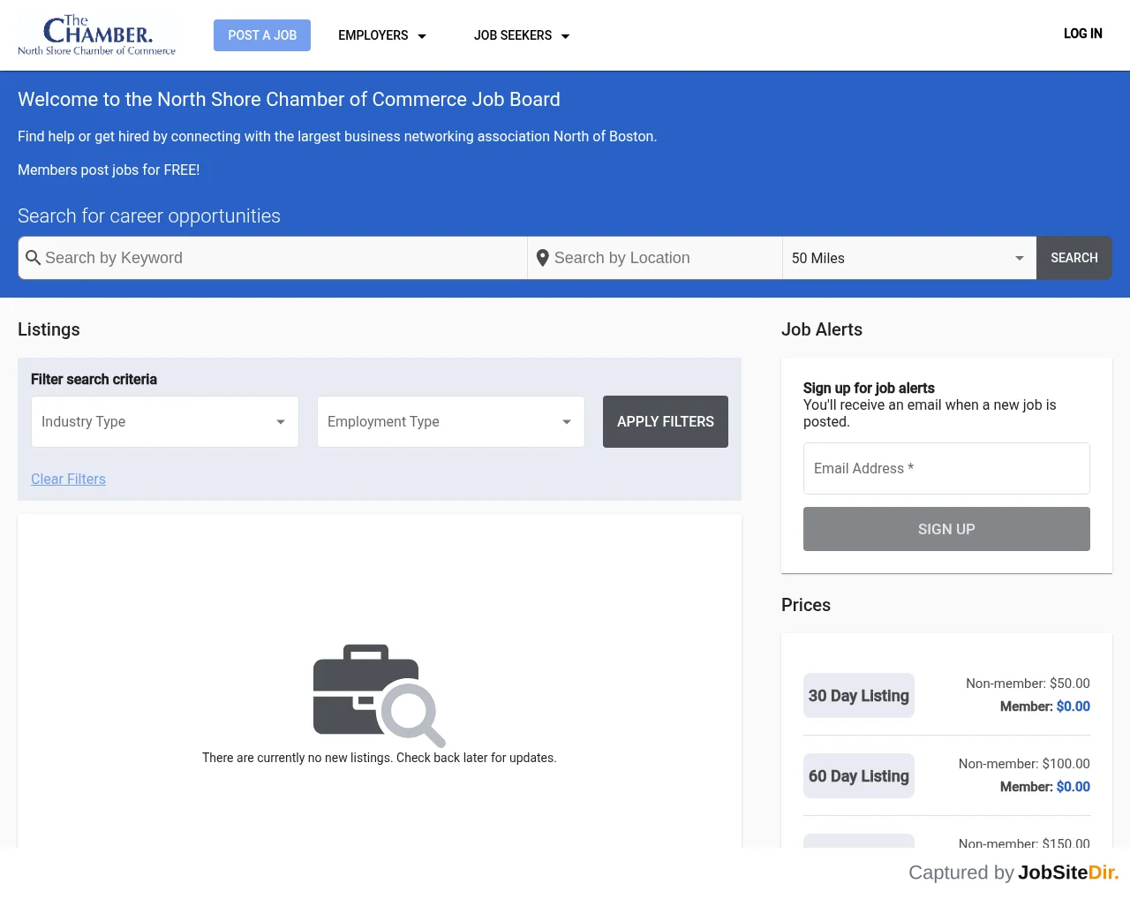Click the Sign up for job alerts text
Viewport: 1130px width, 899px height.
[x=869, y=388]
